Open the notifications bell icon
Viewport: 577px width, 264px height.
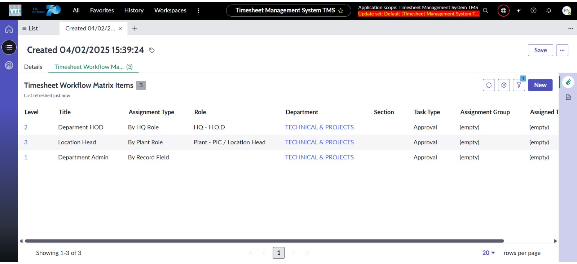[549, 10]
